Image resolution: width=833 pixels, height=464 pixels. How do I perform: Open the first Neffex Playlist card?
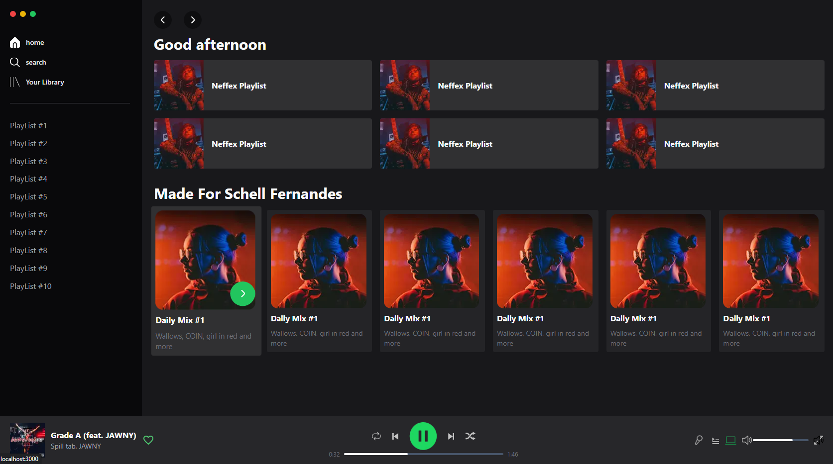tap(262, 85)
